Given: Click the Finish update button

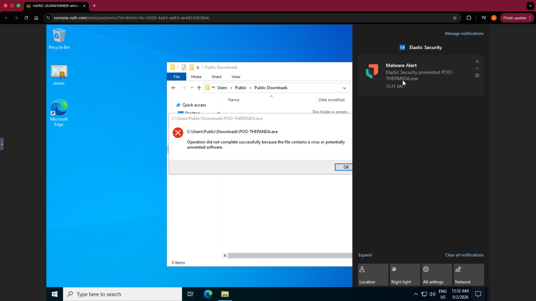Looking at the screenshot, I should 517,18.
